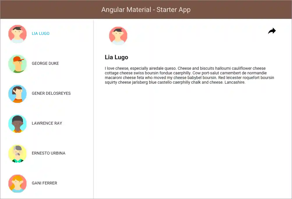Click the Lia Lugo heading in detail view
The image size is (292, 199).
[x=116, y=57]
